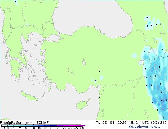Click the Precipitation [mm] title label
168x129 pixels.
[17, 123]
